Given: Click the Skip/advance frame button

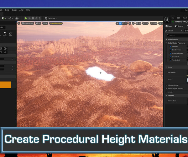Looking at the screenshot, I should [x=29, y=18].
